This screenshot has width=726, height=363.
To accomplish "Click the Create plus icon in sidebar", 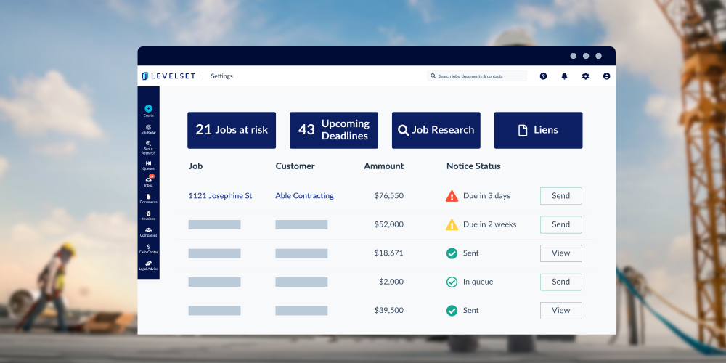I will (148, 109).
